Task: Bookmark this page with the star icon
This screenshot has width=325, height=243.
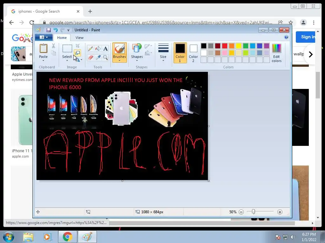Action: [x=291, y=22]
